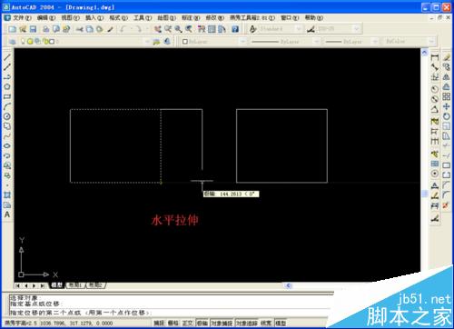Click the vertical scrollbar up arrow
The width and height of the screenshot is (454, 329).
pyautogui.click(x=424, y=52)
